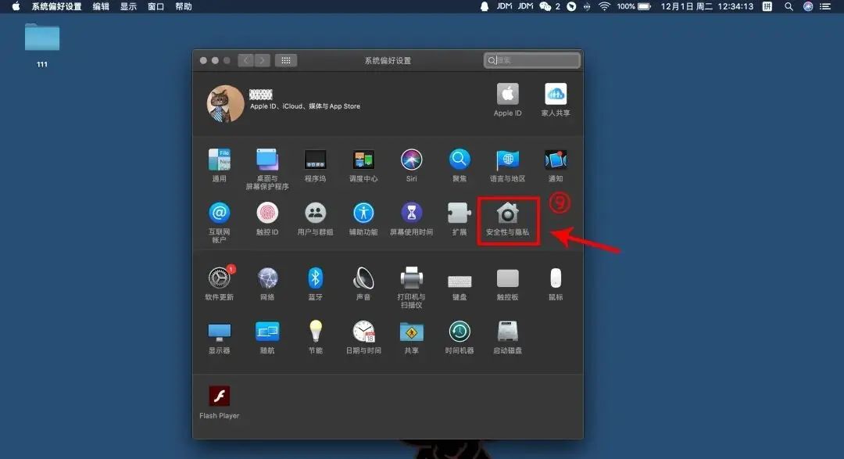Screen dimensions: 844x459
Task: Click the show-all grid button
Action: tap(286, 60)
